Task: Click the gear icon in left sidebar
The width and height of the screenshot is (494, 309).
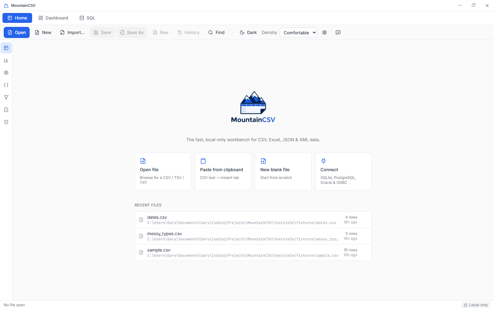Action: (6, 73)
